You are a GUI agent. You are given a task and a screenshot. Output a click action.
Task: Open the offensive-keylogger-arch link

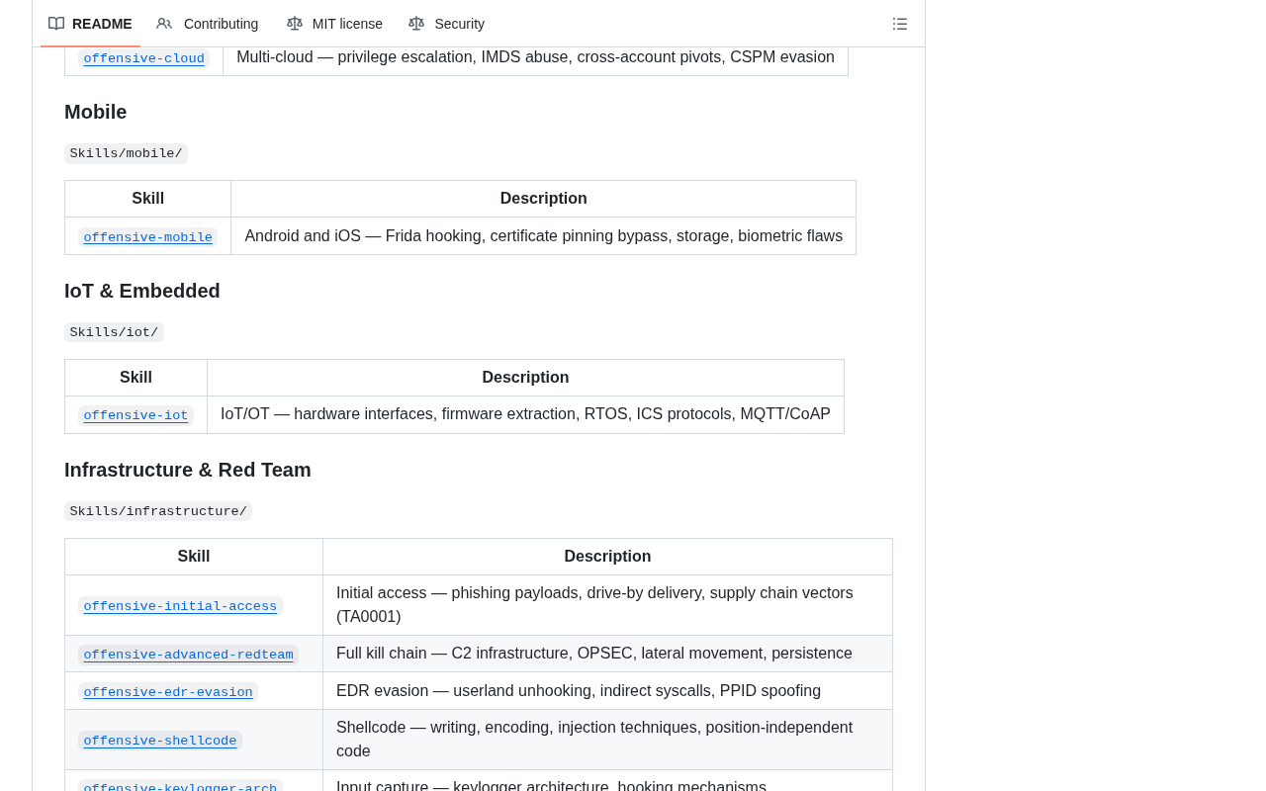(180, 786)
